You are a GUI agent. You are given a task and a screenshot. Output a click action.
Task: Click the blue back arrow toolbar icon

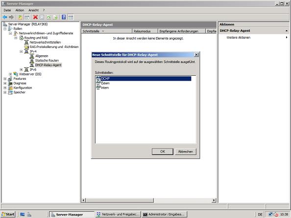pos(5,17)
